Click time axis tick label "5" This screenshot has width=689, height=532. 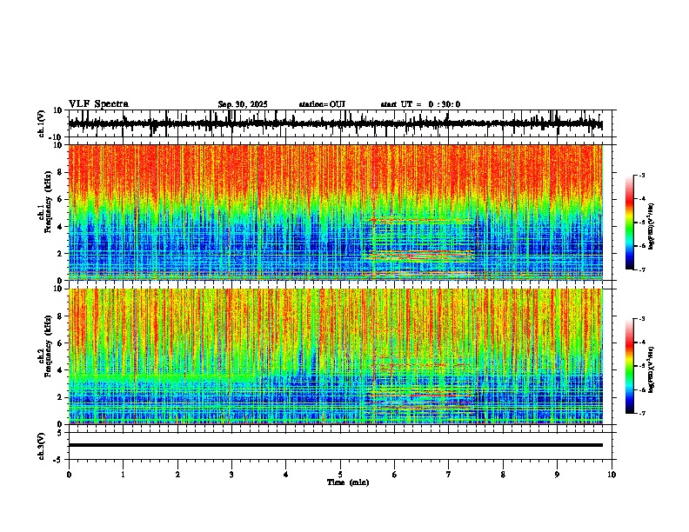(x=340, y=475)
